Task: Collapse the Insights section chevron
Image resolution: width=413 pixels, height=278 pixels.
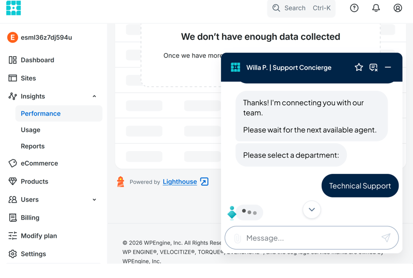Action: coord(94,96)
